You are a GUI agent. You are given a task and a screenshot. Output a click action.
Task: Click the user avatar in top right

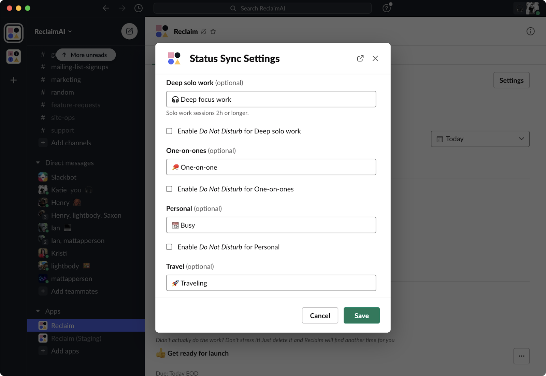tap(532, 8)
